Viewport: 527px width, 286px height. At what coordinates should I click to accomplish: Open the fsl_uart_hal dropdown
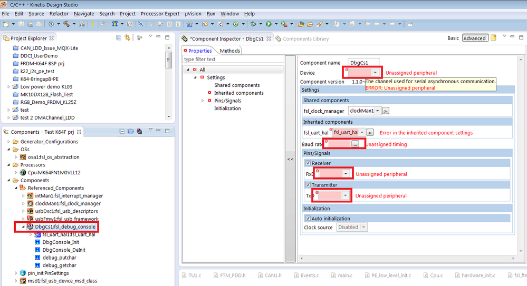[x=362, y=133]
